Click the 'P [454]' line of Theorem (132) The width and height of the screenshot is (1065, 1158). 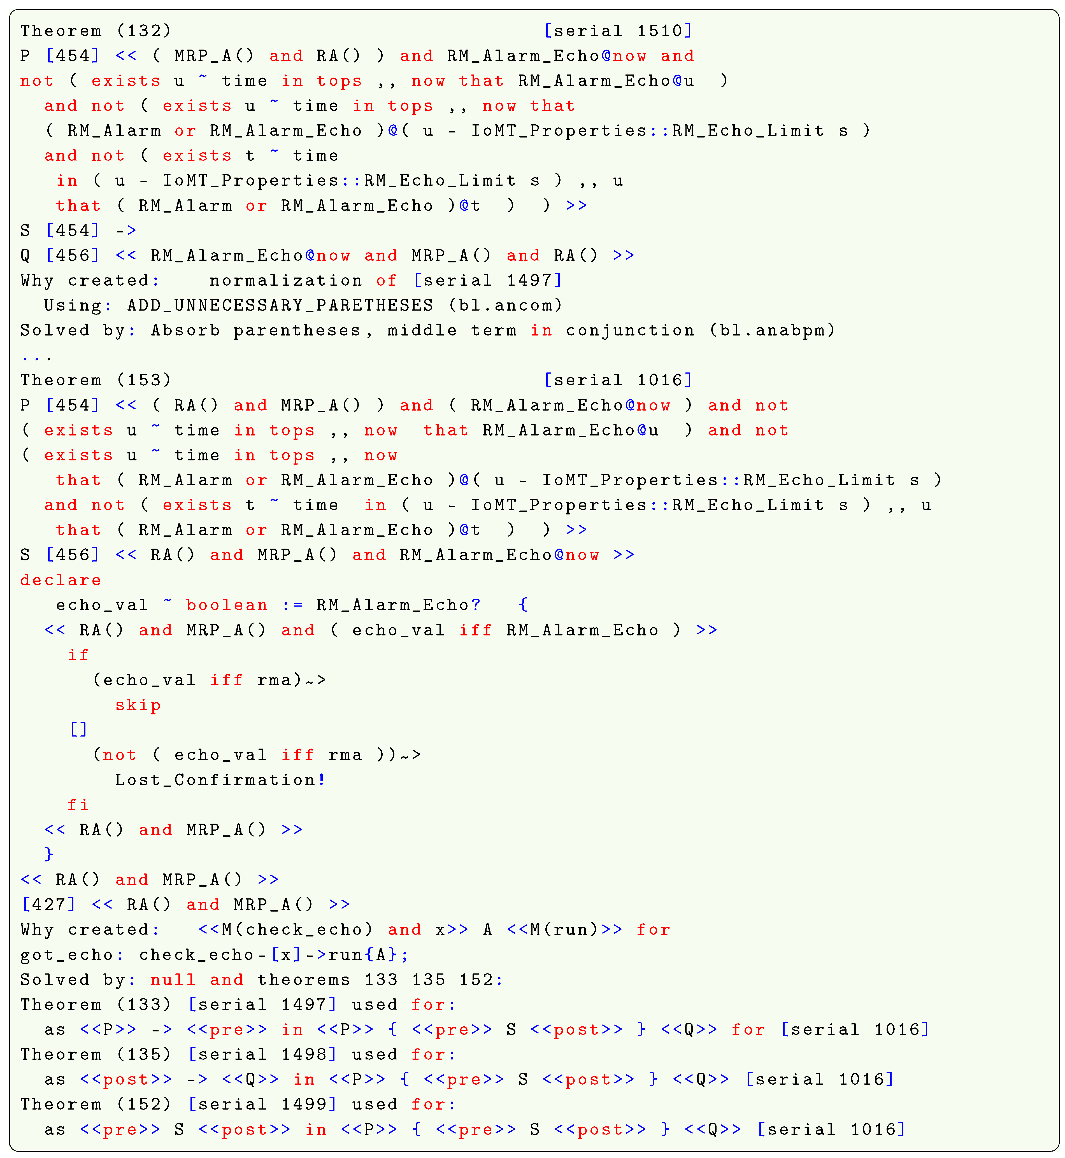357,56
